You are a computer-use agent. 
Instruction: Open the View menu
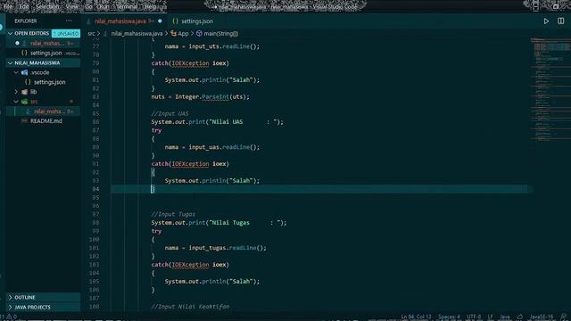coord(72,6)
